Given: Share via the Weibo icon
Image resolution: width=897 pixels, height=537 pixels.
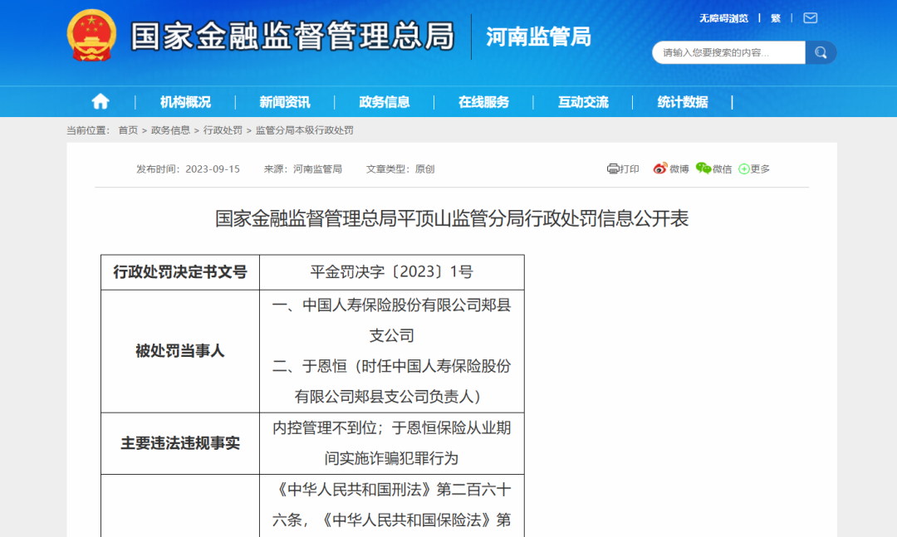Looking at the screenshot, I should (659, 168).
